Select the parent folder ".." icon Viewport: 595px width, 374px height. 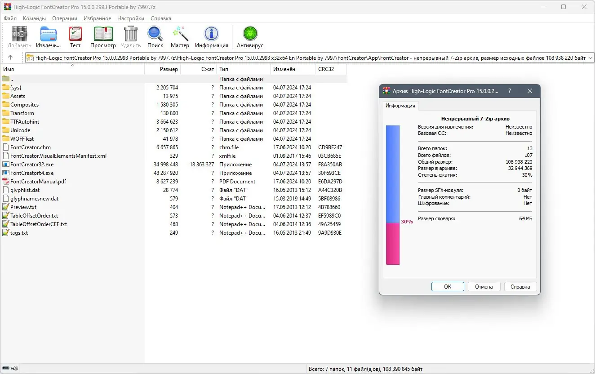point(6,79)
